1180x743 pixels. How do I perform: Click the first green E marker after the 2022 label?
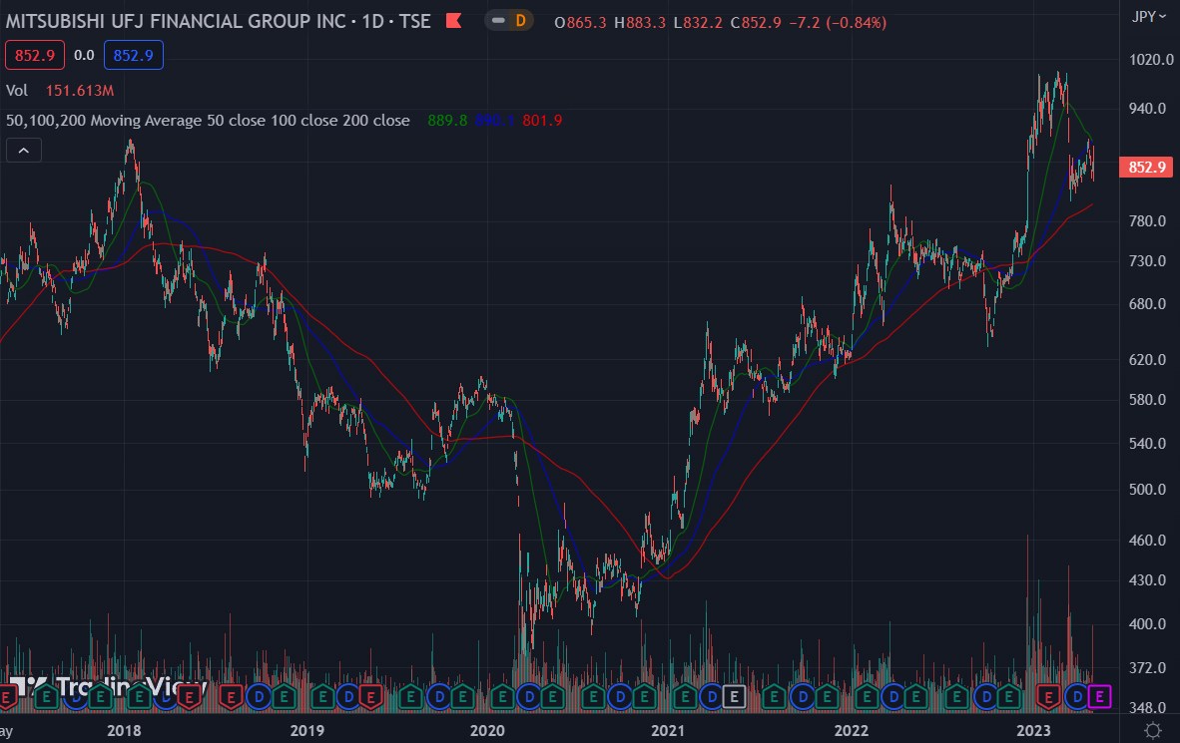point(867,697)
